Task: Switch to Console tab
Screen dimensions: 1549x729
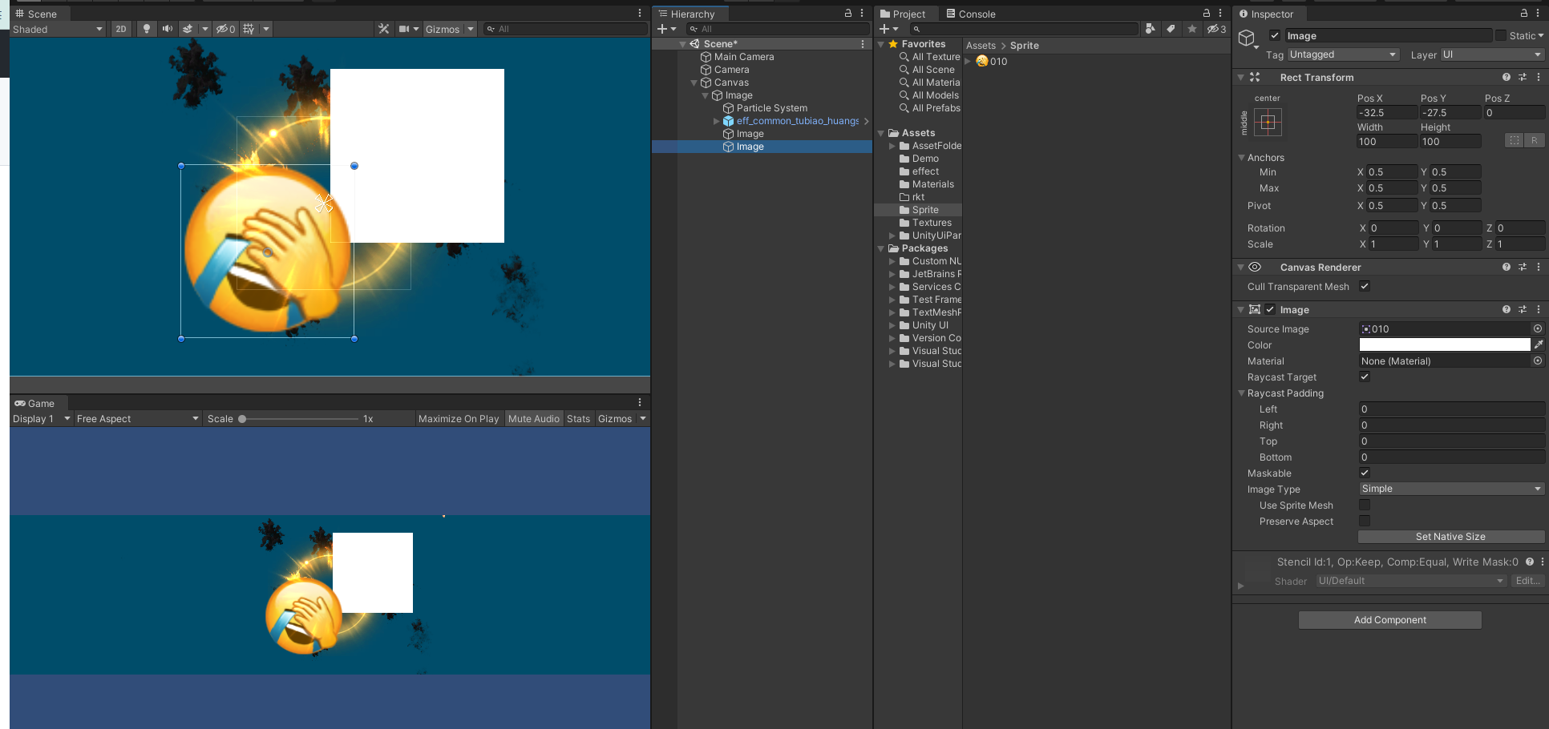Action: (x=971, y=14)
